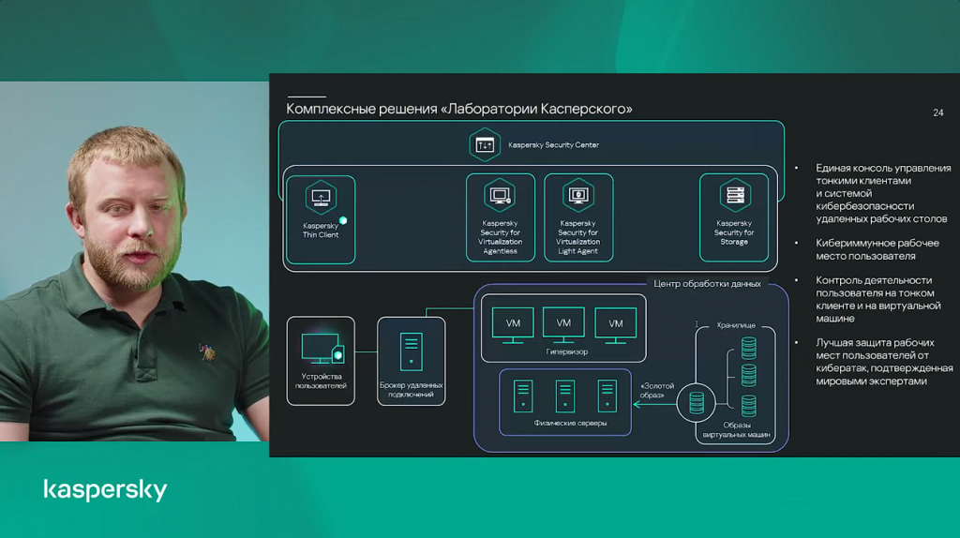Click the user devices monitor icon
960x538 pixels.
(x=322, y=349)
